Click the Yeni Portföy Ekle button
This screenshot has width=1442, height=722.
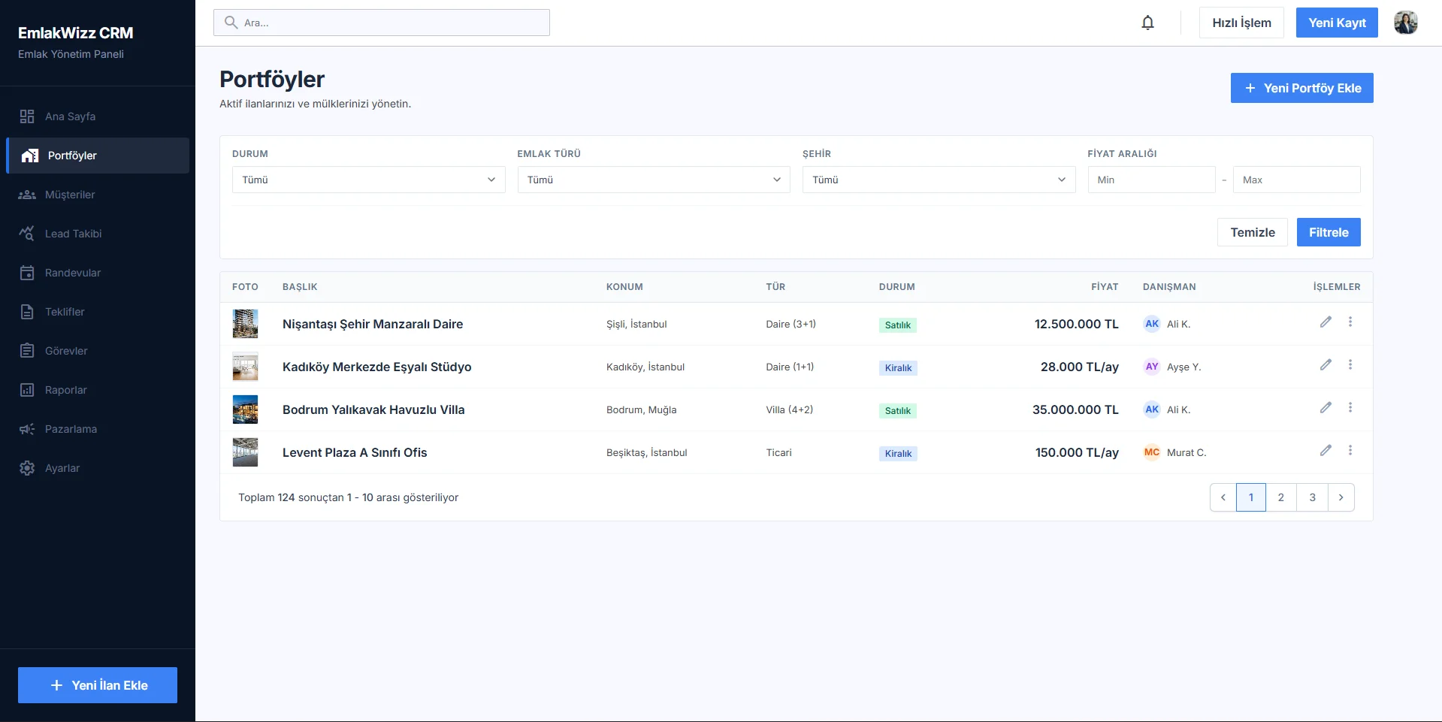pyautogui.click(x=1301, y=88)
